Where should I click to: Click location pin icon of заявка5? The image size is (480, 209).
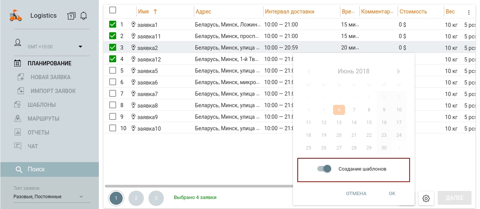(x=133, y=71)
